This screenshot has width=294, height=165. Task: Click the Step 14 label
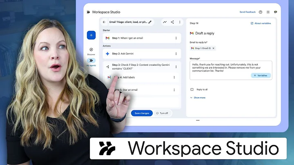[x=194, y=23]
